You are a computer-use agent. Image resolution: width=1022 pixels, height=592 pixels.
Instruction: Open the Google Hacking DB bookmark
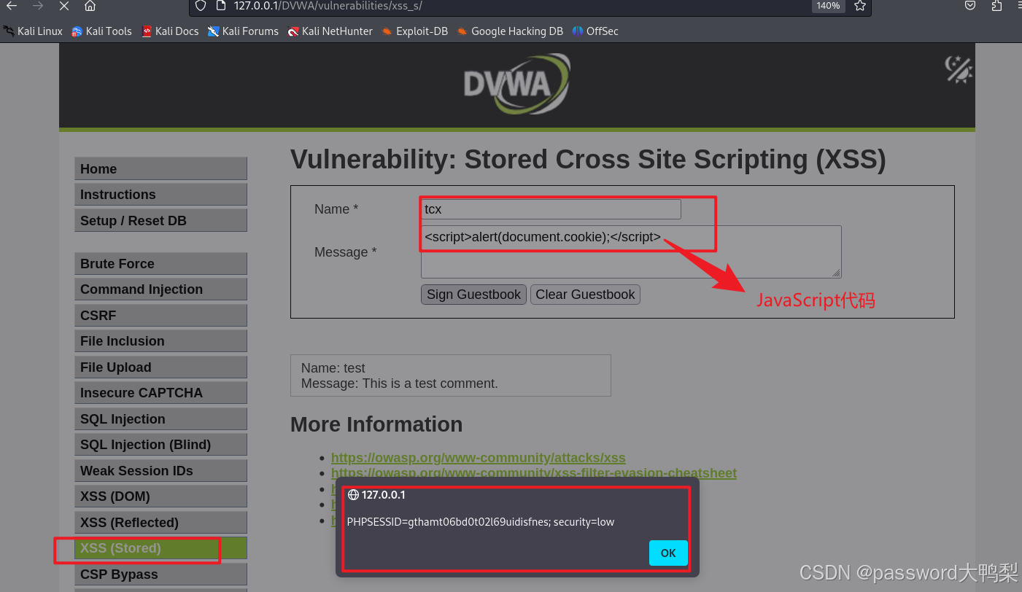click(x=510, y=31)
